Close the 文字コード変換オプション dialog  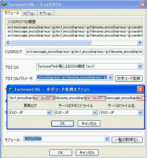[x=140, y=89]
